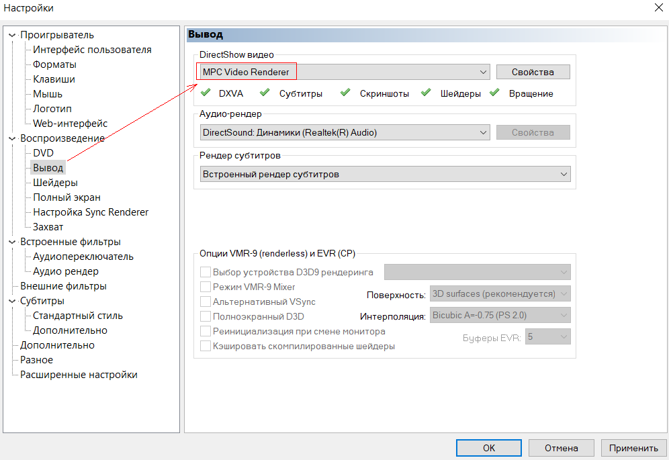Toggle Кэшировать скомпилированные шейдеры checkbox
Image resolution: width=669 pixels, height=460 pixels.
[x=206, y=346]
